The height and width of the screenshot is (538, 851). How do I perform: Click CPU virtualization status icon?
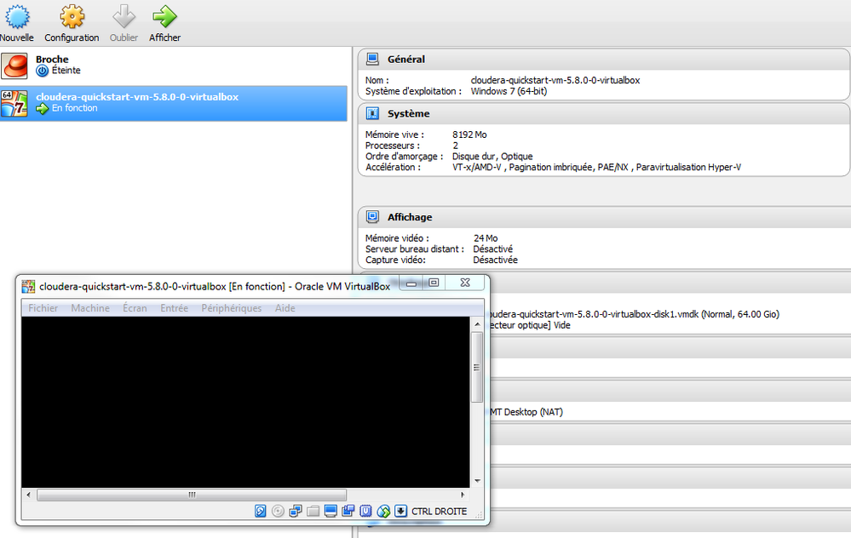(365, 511)
